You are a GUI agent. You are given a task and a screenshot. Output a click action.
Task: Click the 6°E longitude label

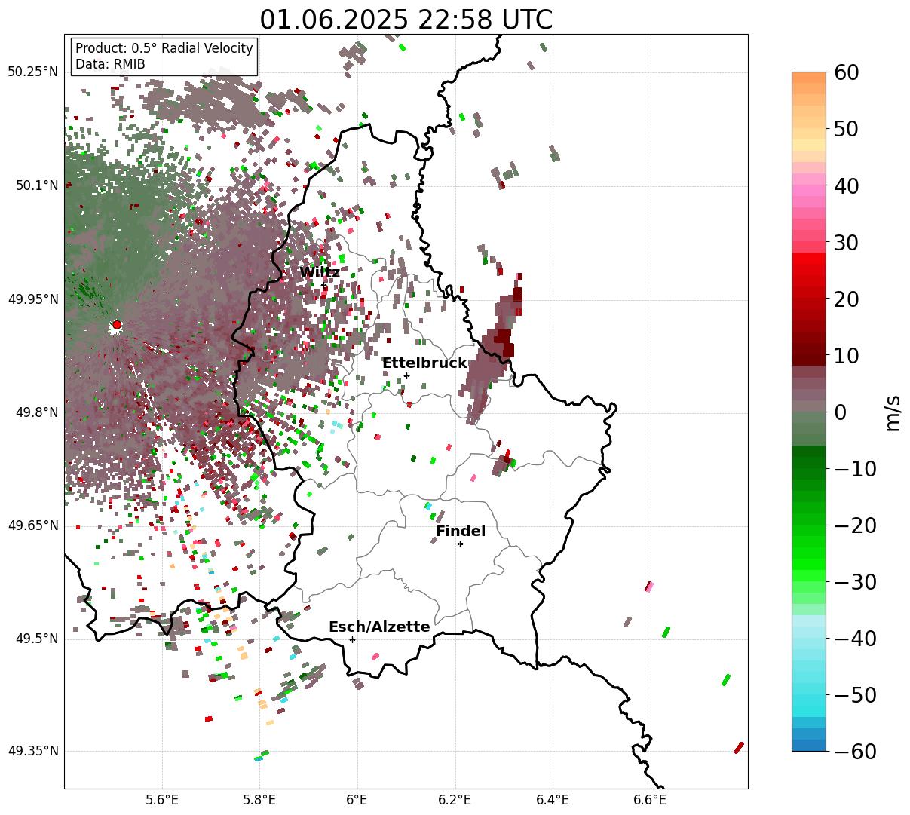click(x=357, y=800)
